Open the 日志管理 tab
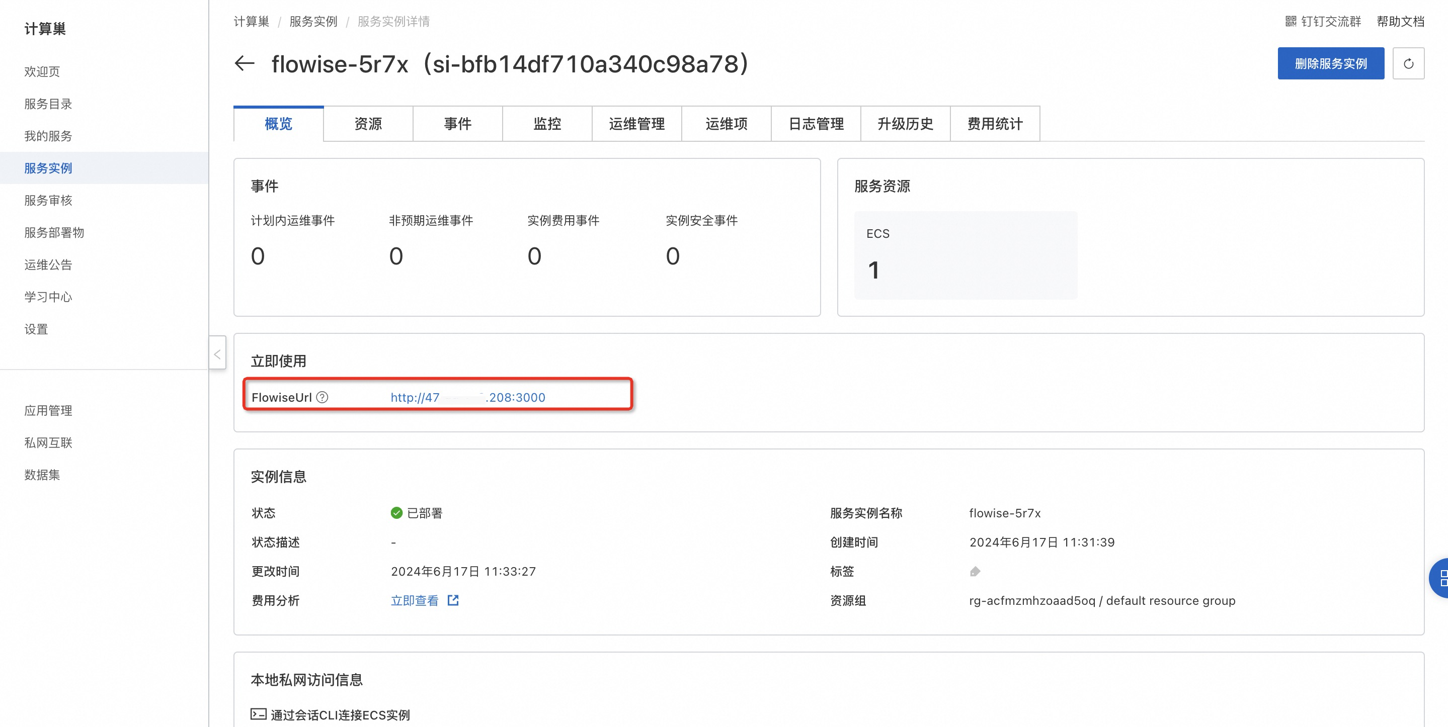This screenshot has height=727, width=1448. click(816, 124)
